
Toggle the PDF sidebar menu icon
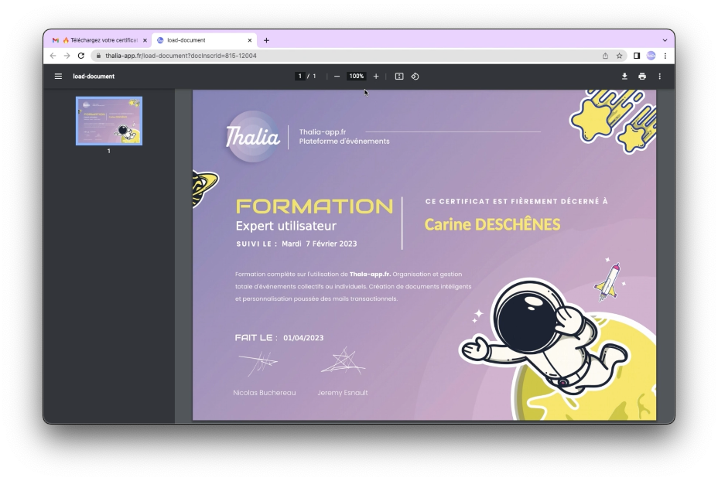point(58,77)
